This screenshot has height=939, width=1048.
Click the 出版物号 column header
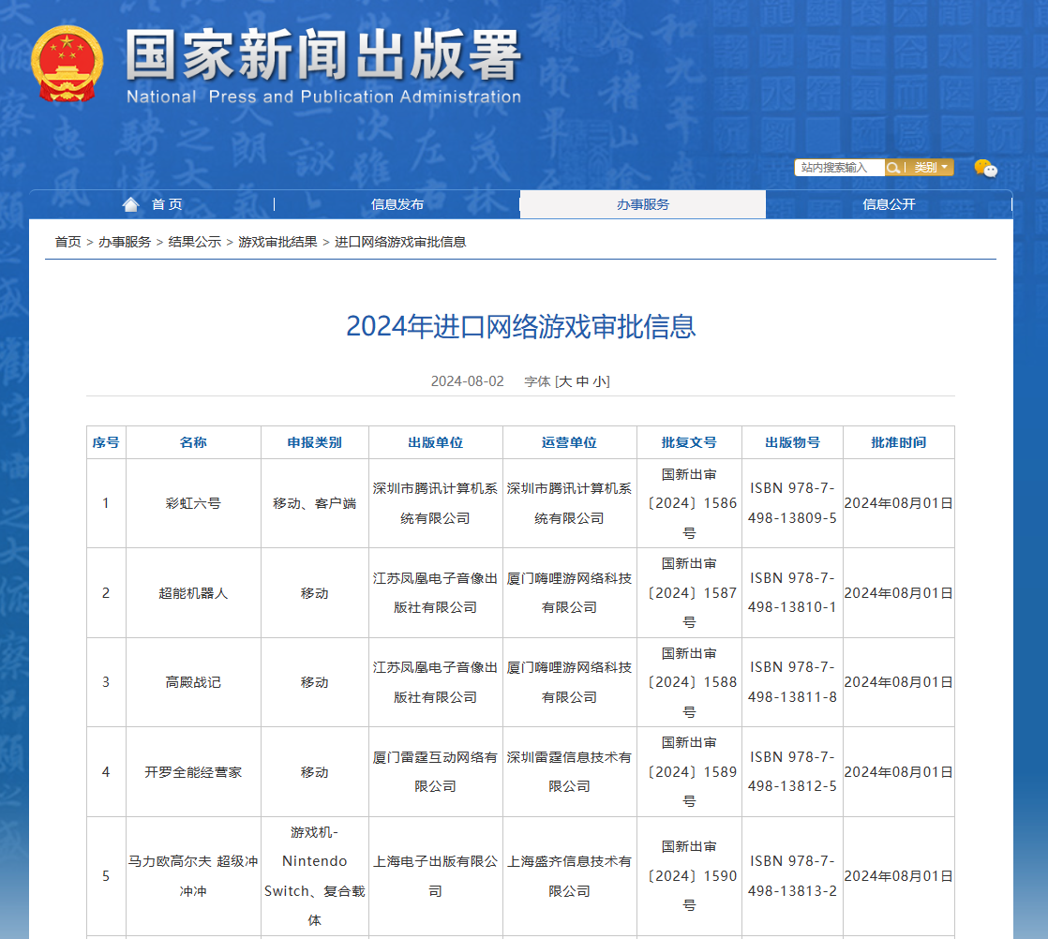point(792,442)
